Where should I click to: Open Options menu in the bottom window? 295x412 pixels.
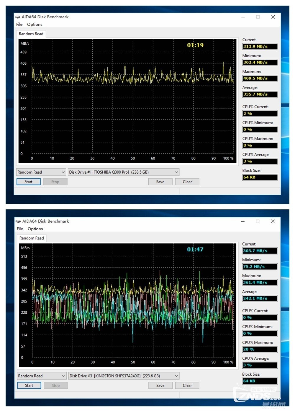pyautogui.click(x=35, y=229)
